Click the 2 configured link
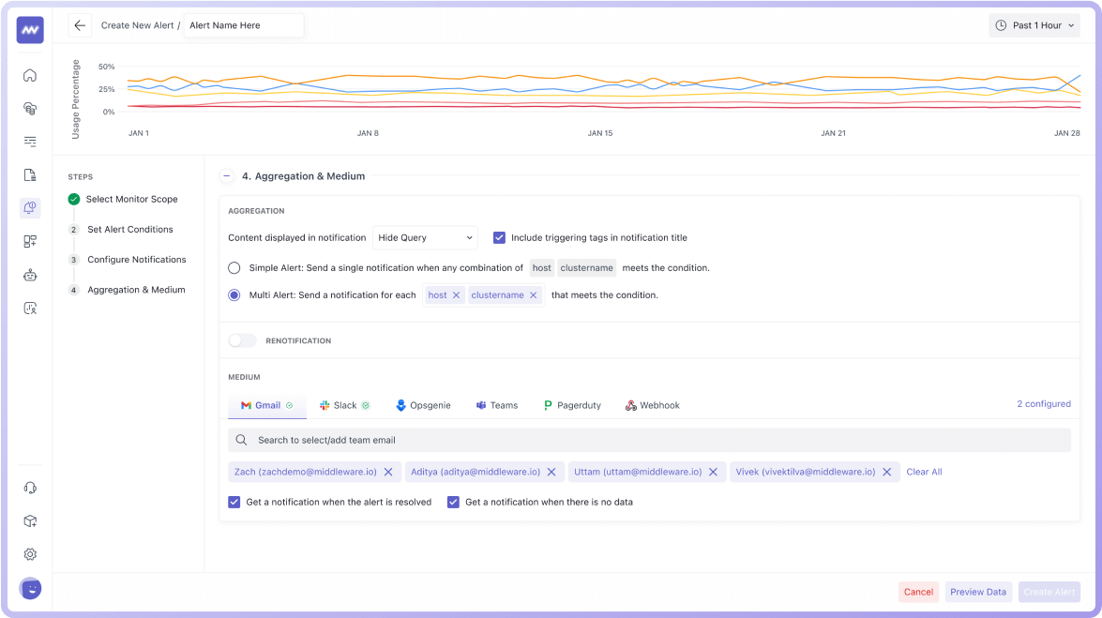The image size is (1102, 618). (x=1044, y=403)
